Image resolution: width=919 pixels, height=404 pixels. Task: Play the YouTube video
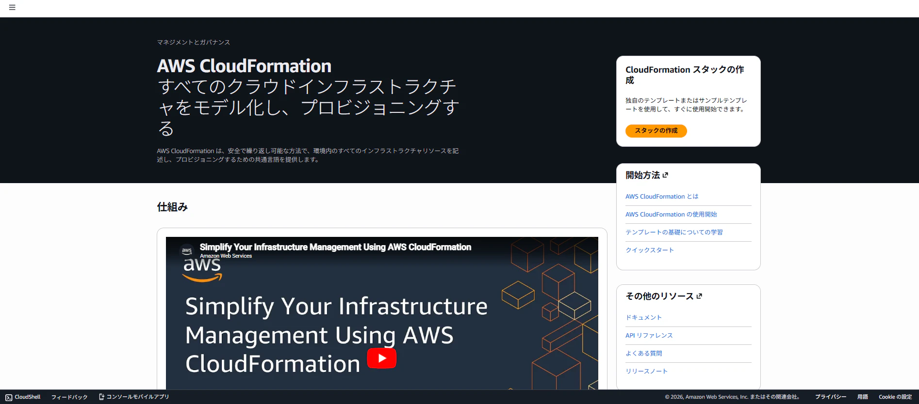[381, 358]
